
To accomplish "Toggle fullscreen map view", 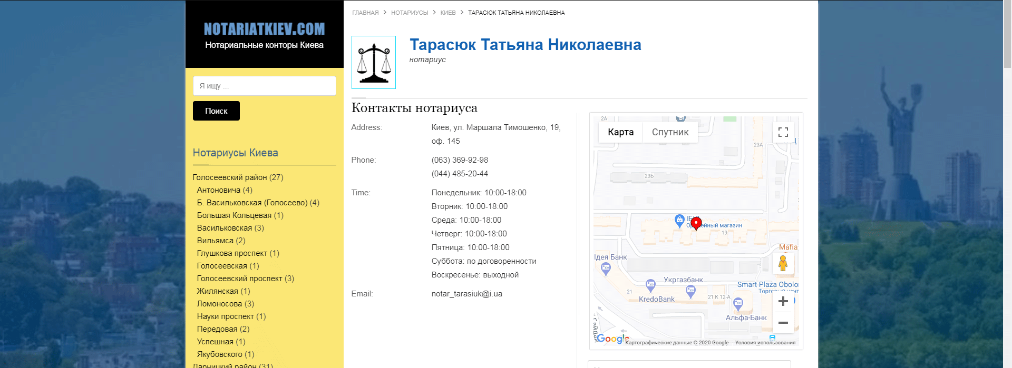I will point(783,132).
